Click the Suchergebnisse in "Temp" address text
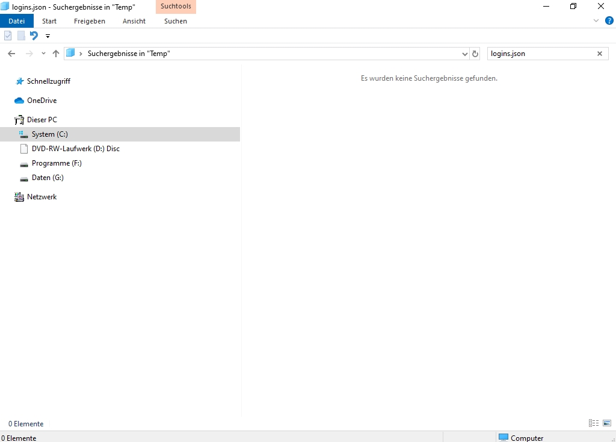 [x=129, y=54]
